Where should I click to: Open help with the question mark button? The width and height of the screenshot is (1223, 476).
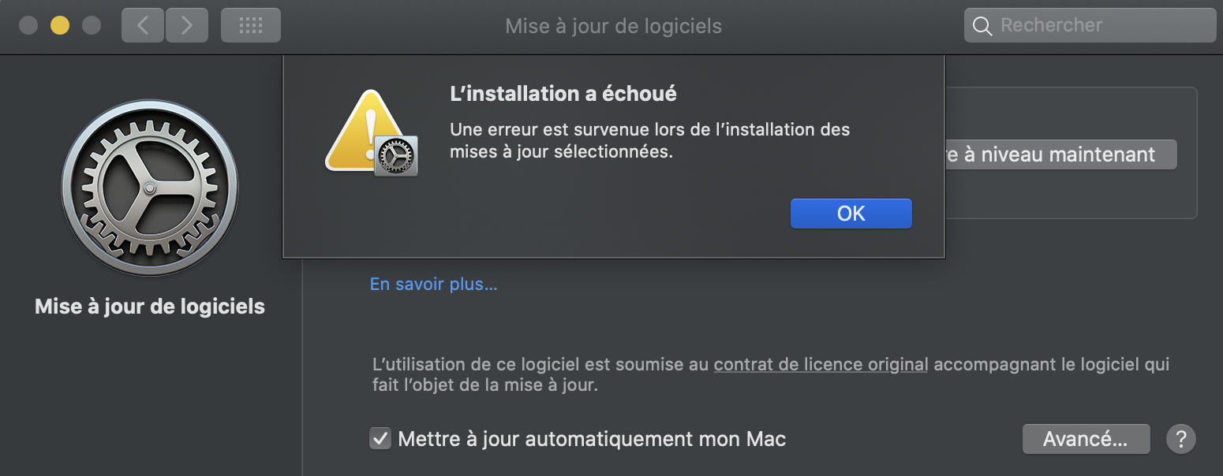point(1180,438)
